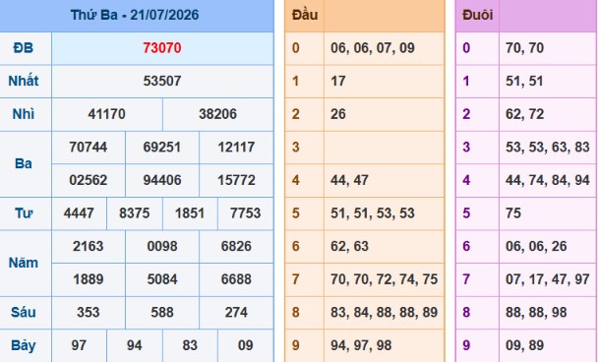Image resolution: width=598 pixels, height=362 pixels.
Task: Select second prize number 41170
Action: click(x=107, y=114)
